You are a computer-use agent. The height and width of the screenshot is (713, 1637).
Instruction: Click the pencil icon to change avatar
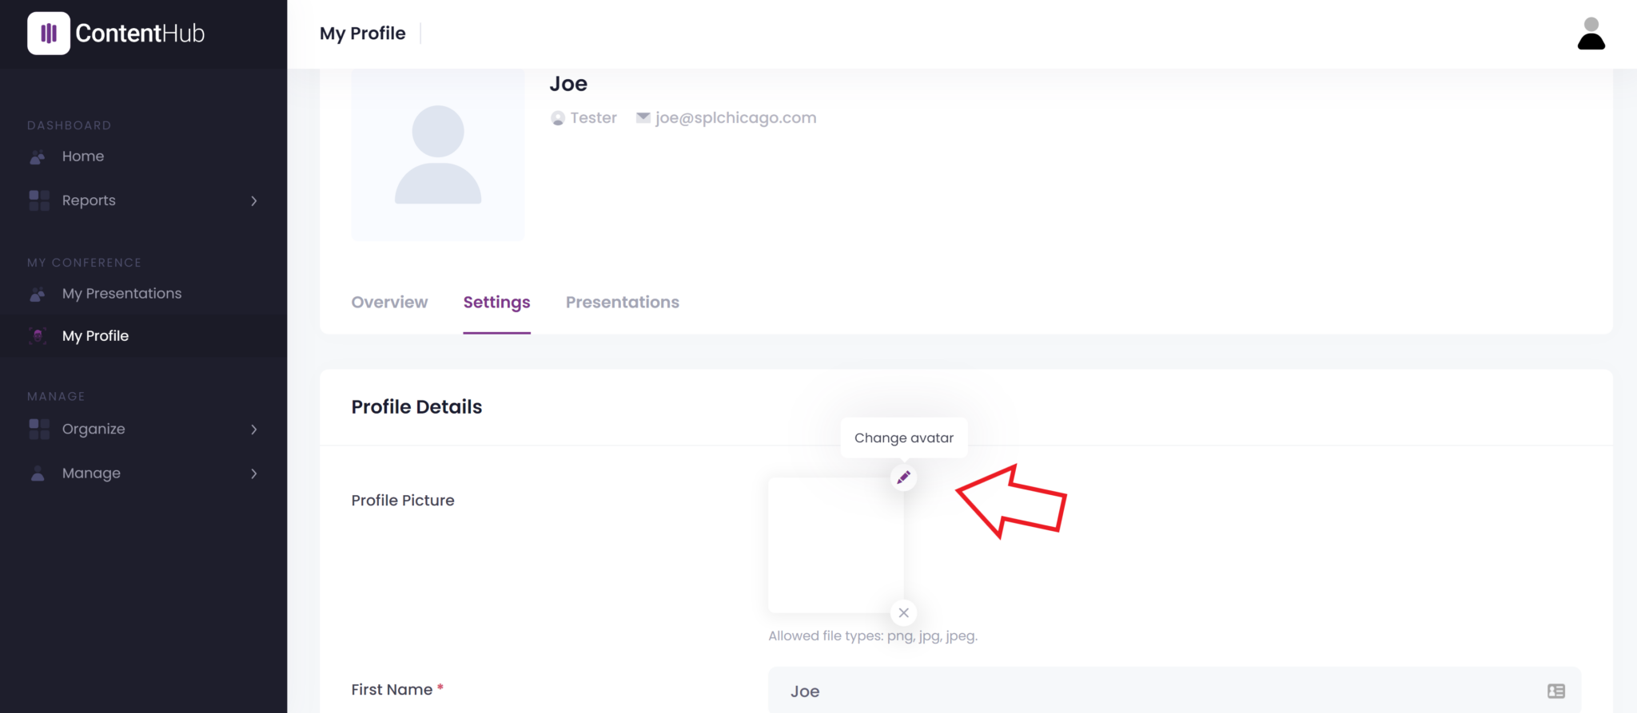(x=903, y=477)
